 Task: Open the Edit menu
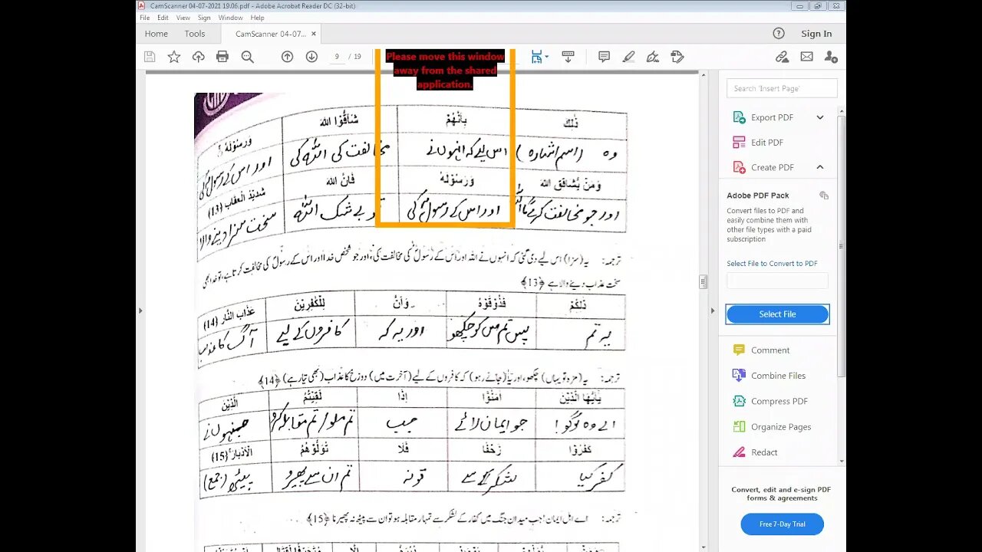pos(163,18)
